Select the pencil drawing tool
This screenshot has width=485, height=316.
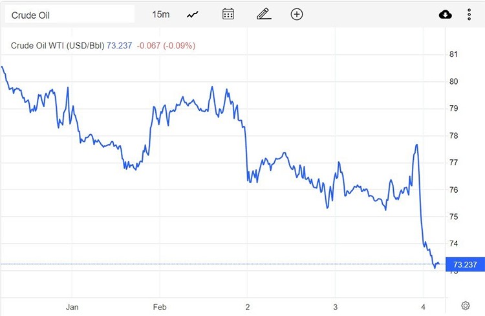pos(262,14)
